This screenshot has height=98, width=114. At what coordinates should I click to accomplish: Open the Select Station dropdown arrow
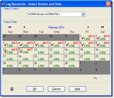83,14
